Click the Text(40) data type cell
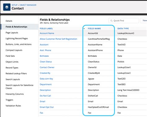147x117 pixels. pos(122,45)
